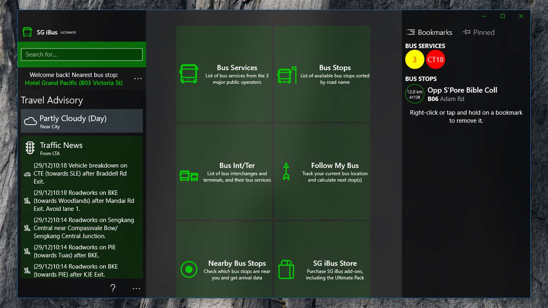Switch to the Pinned tab
Screen dimensions: 548x308
[x=478, y=32]
